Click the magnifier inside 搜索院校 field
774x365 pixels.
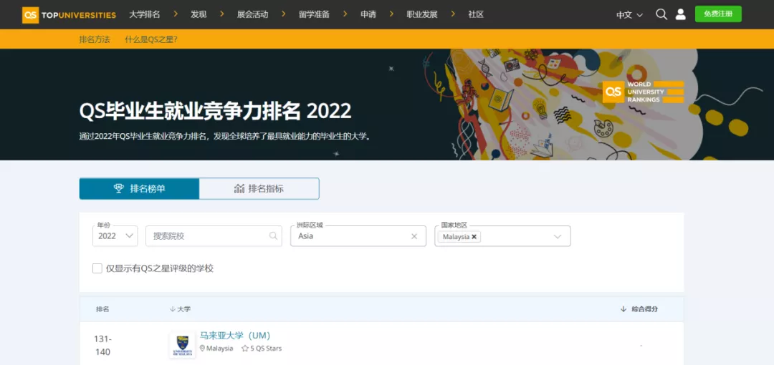point(273,235)
